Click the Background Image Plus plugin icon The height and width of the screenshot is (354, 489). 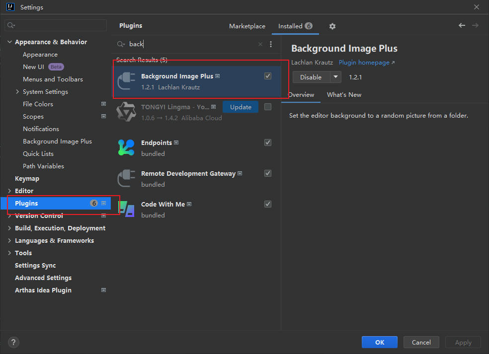126,81
